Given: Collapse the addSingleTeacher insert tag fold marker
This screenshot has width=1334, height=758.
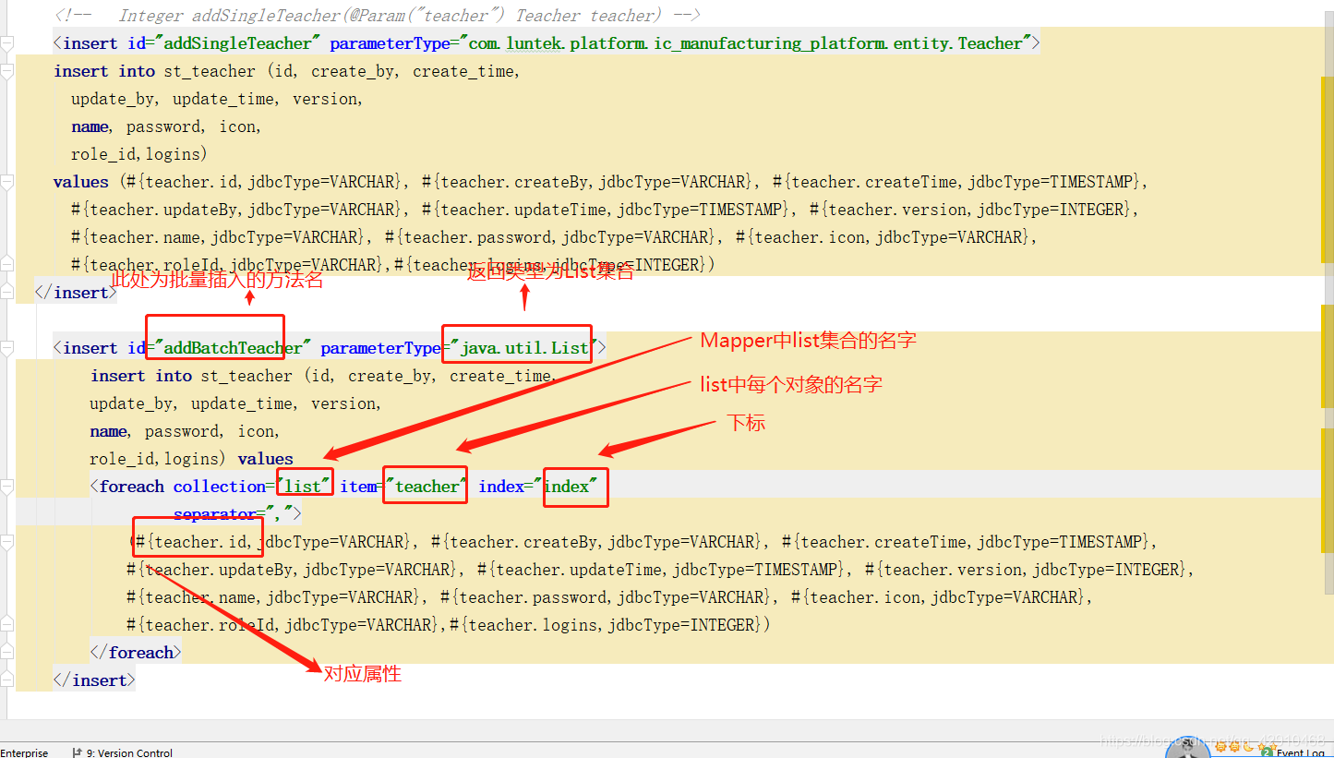Looking at the screenshot, I should pyautogui.click(x=7, y=43).
